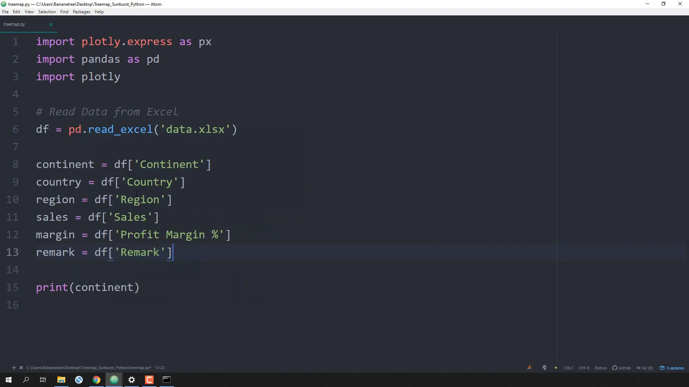Click the Kite engine status icon
This screenshot has width=689, height=387.
coord(544,368)
